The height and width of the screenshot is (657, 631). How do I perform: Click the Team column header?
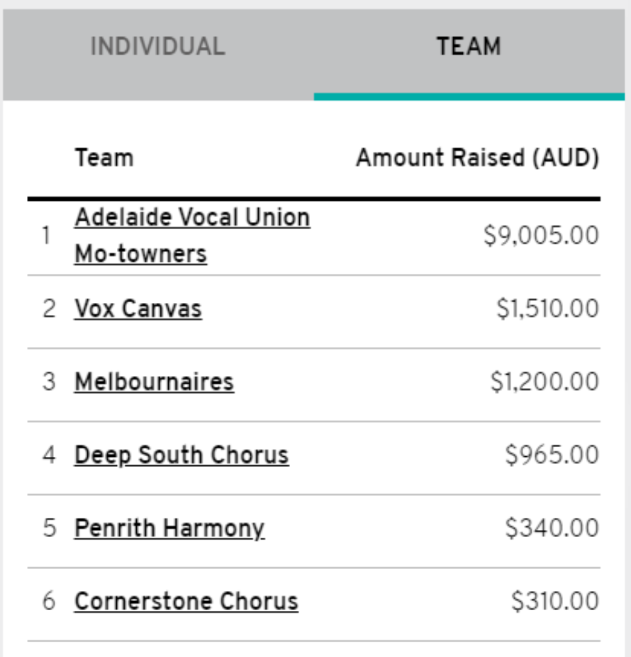[105, 158]
